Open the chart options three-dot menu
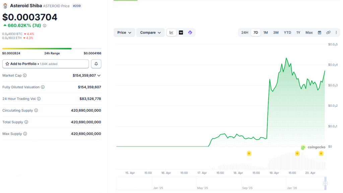This screenshot has height=193, width=343. tap(336, 32)
